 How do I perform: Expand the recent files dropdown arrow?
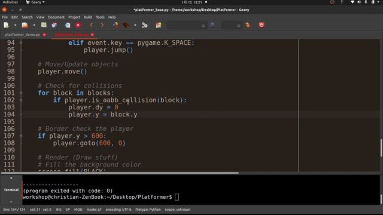tap(34, 25)
